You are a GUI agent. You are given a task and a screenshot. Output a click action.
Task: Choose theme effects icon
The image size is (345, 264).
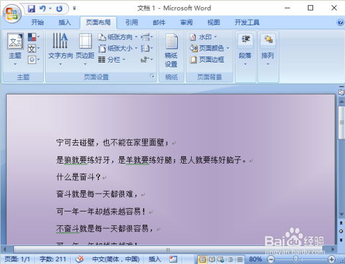point(34,60)
